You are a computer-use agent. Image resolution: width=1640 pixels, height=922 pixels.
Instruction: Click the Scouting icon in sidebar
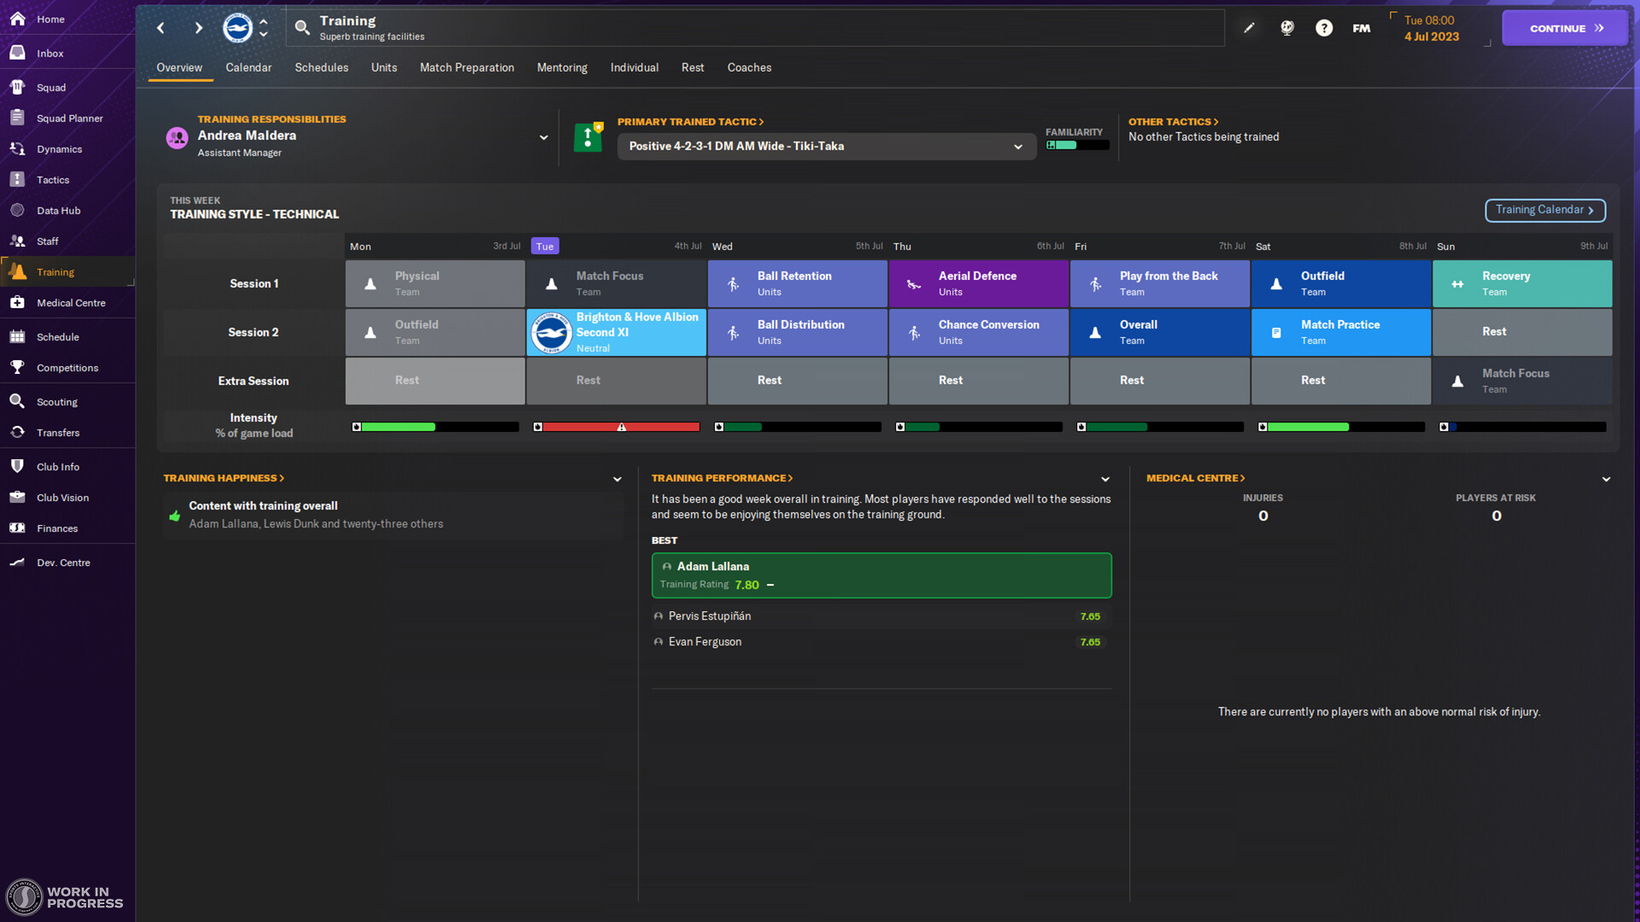click(x=17, y=400)
